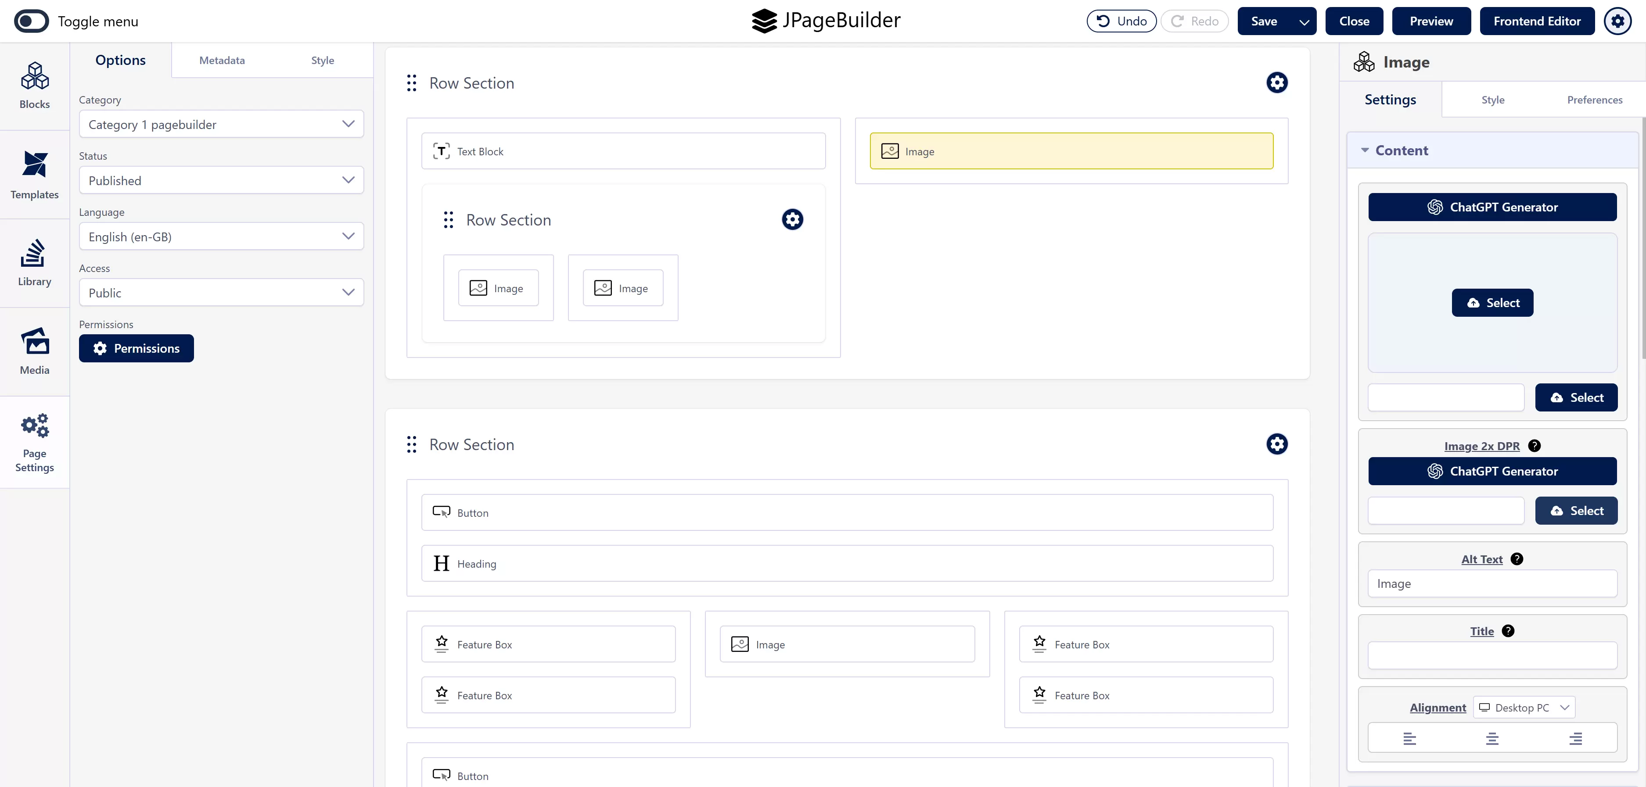The width and height of the screenshot is (1646, 787).
Task: Grab drag handle of first Row Section
Action: pos(412,83)
